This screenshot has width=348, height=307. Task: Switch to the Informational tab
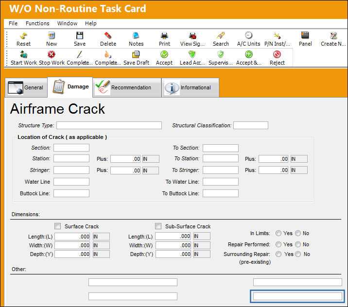pos(190,87)
